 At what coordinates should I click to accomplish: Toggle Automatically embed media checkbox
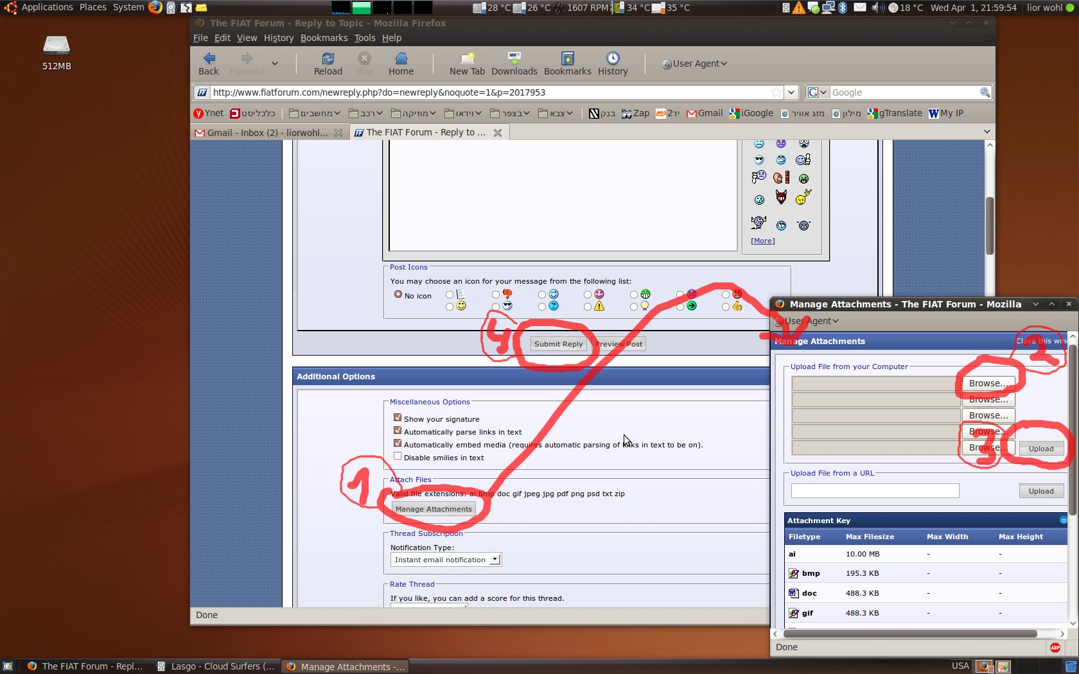point(398,444)
